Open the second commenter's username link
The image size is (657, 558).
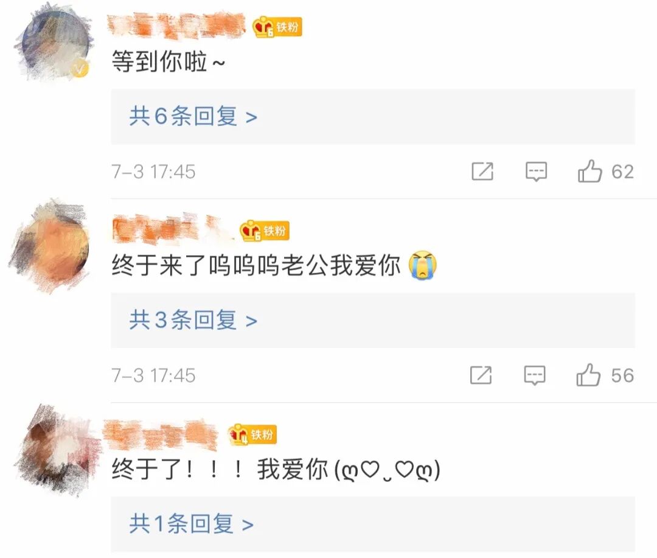[172, 229]
